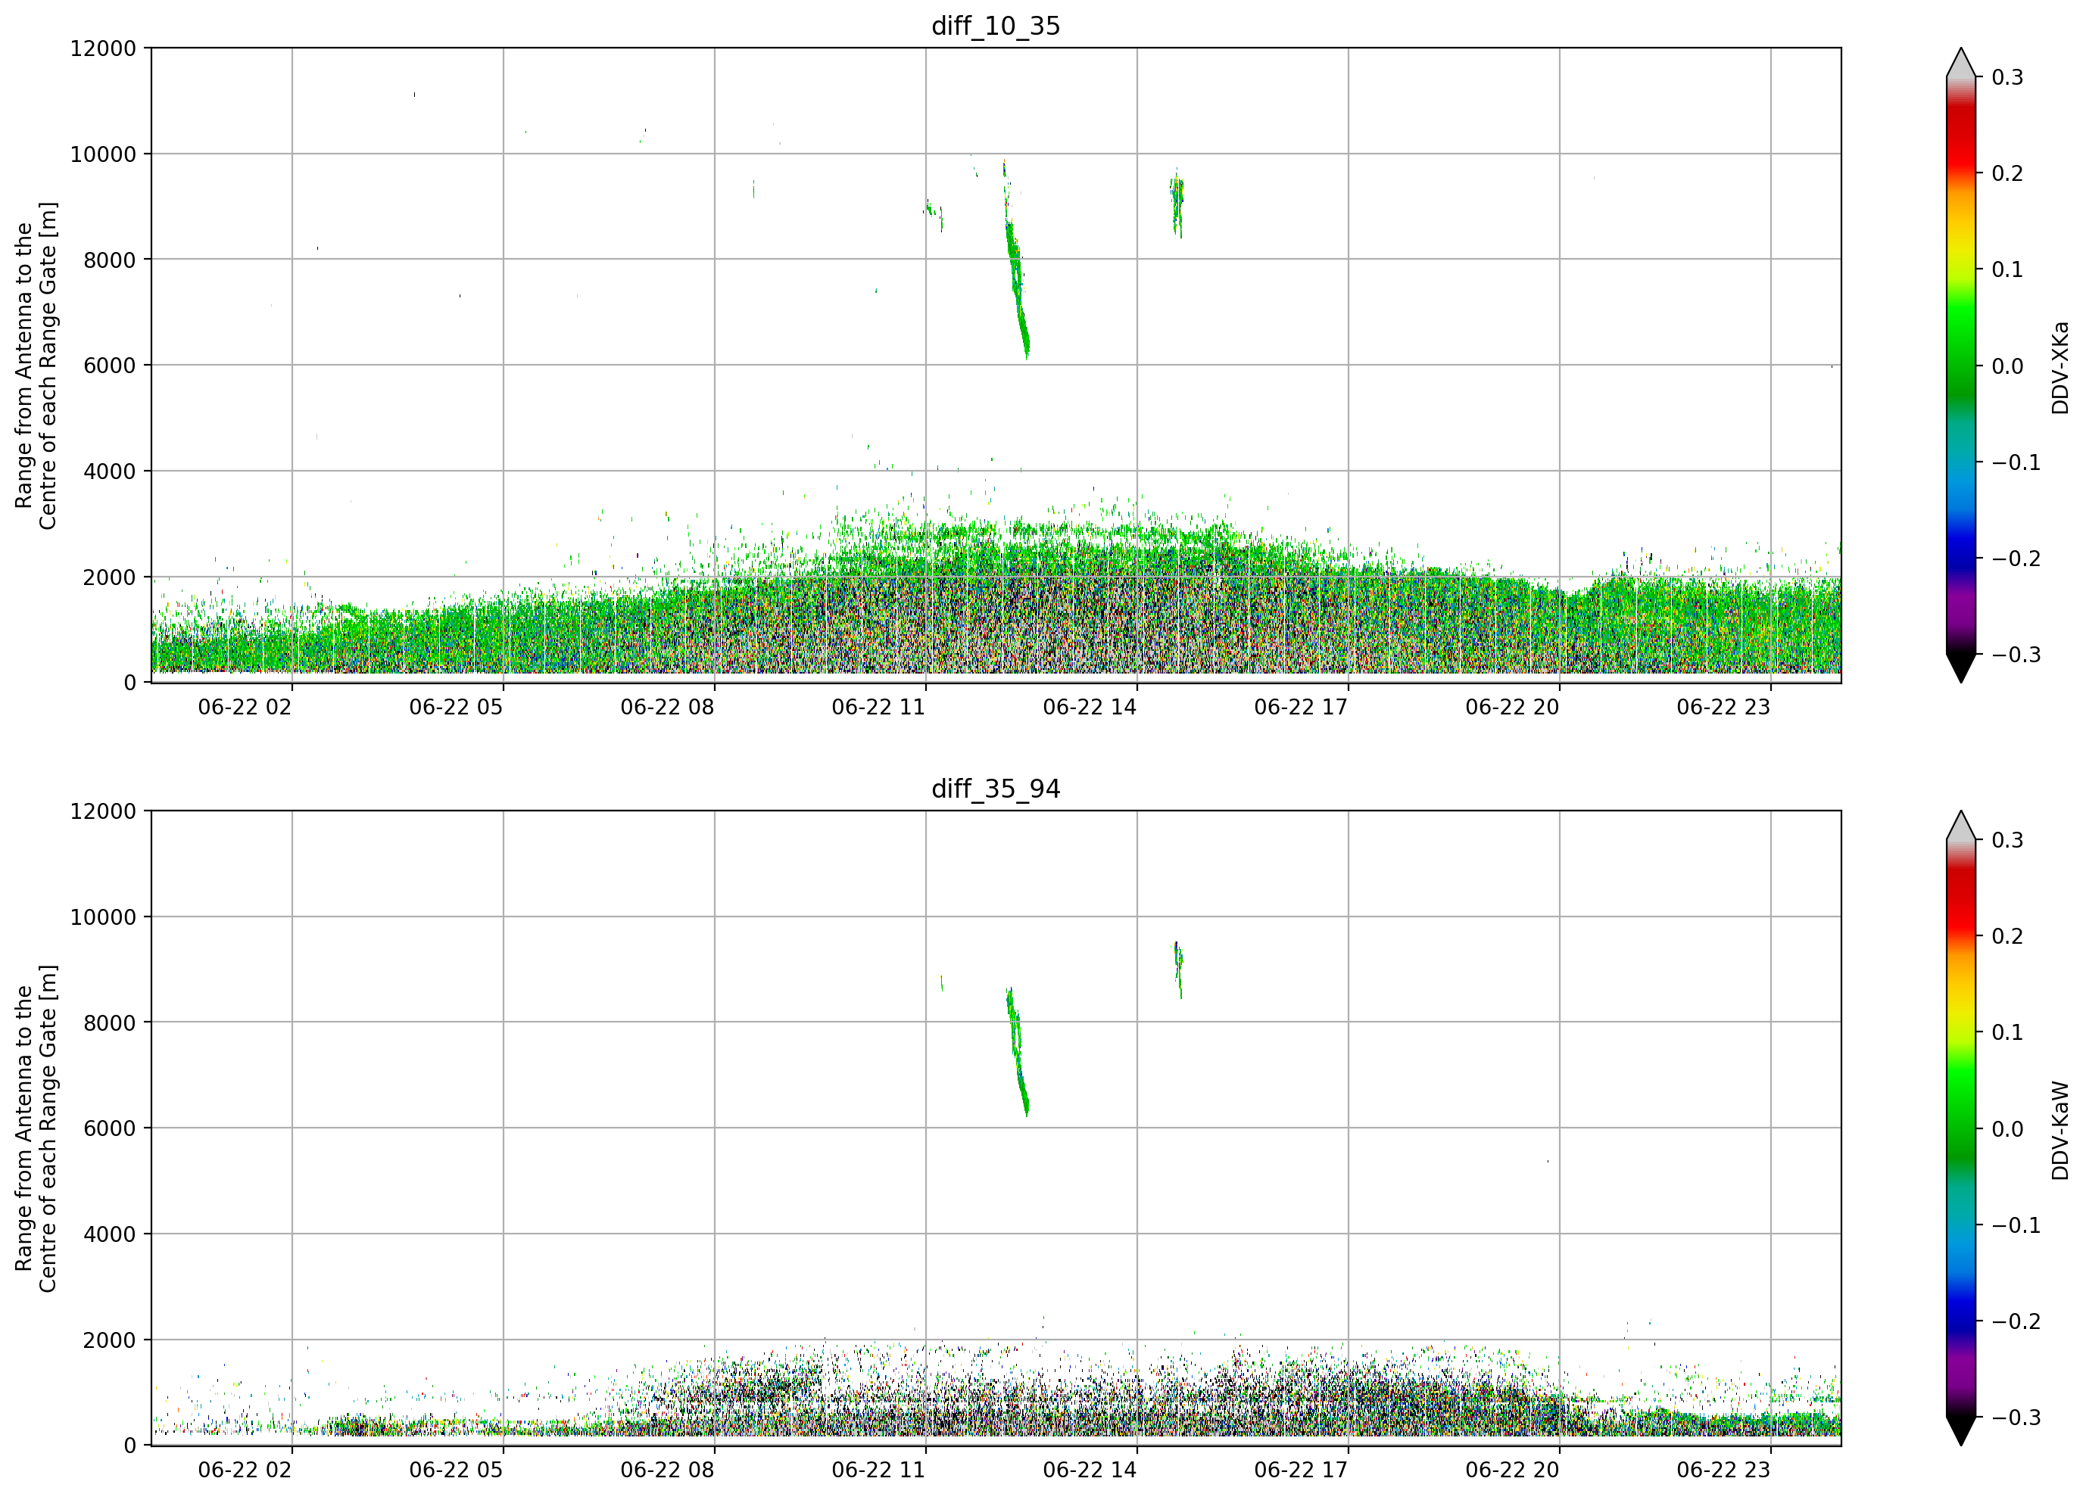The width and height of the screenshot is (2086, 1497).
Task: Click the lower black arrow of DDV-KaW colorbar
Action: tap(1961, 1432)
